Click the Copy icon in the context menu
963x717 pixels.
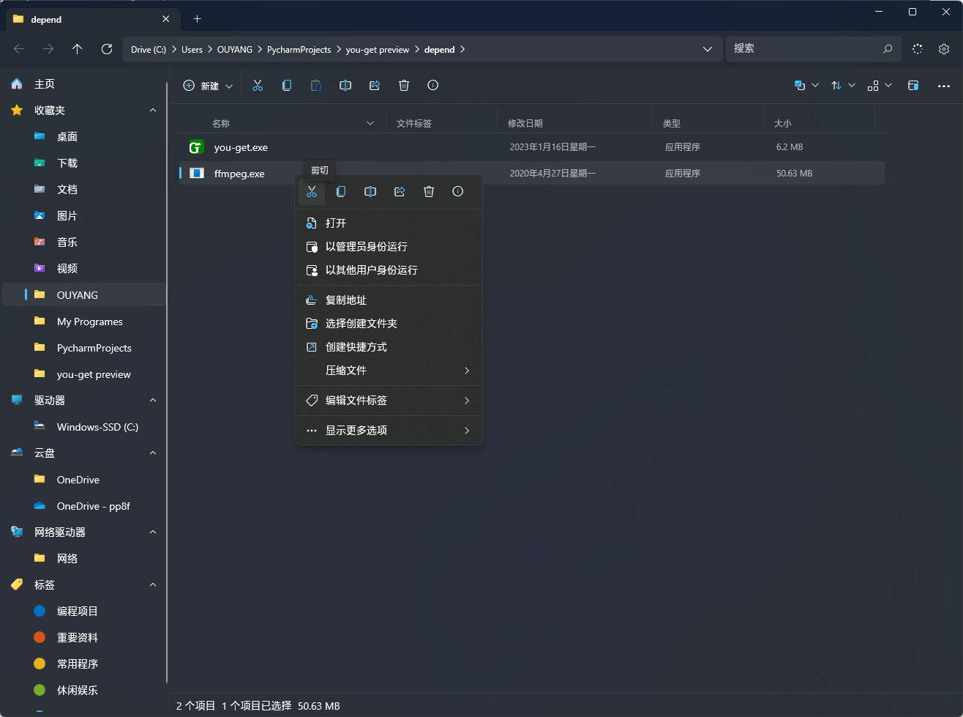(x=341, y=192)
